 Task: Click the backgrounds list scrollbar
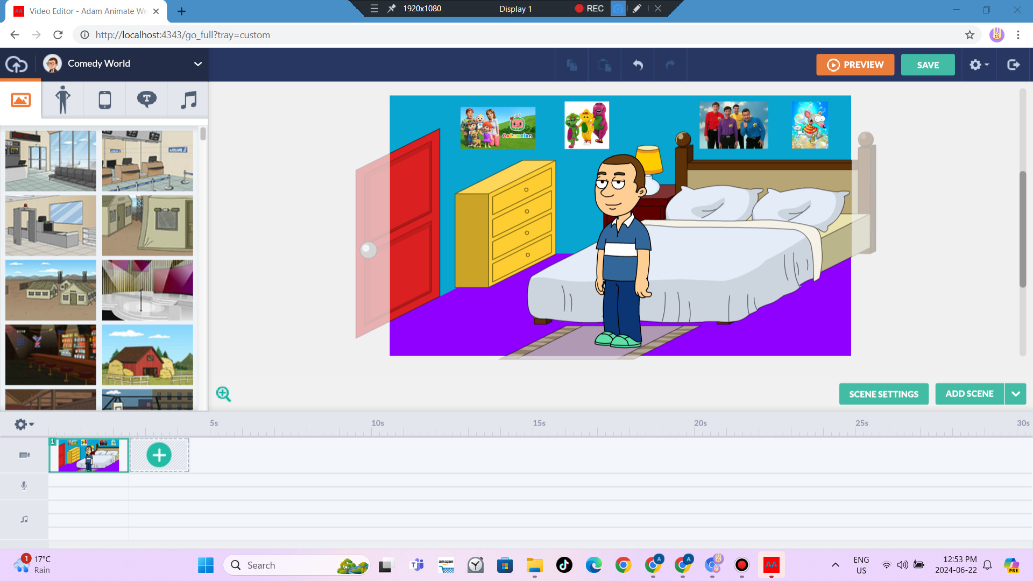coord(203,134)
